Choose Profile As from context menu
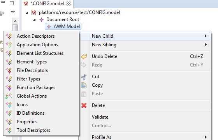Viewport: 218px width, 140px height. 145,137
